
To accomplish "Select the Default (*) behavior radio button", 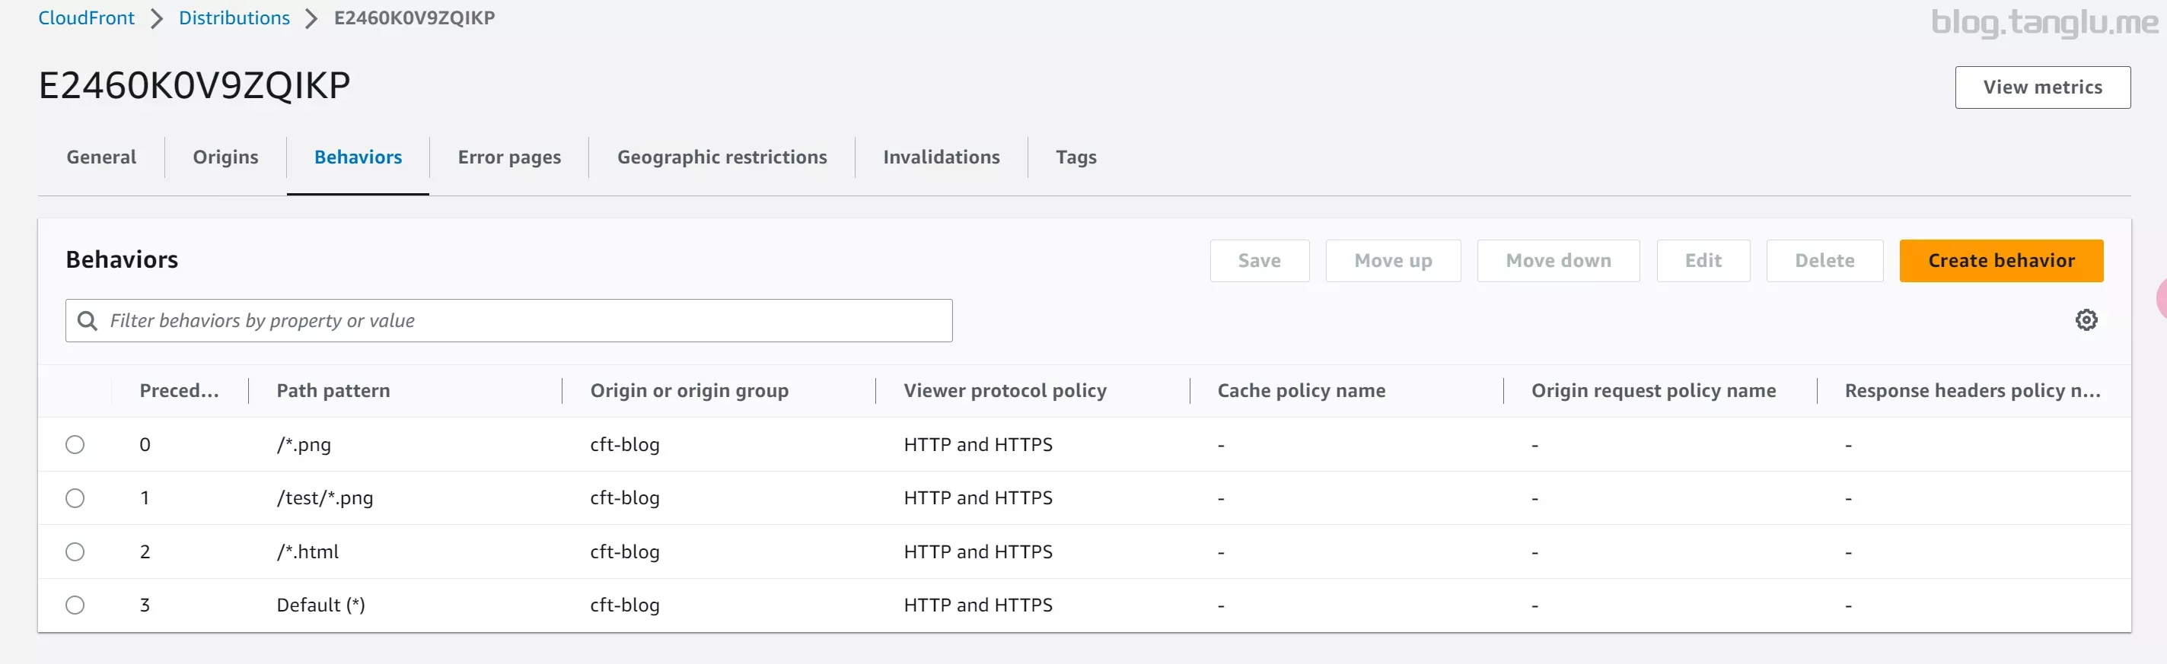I will (x=75, y=605).
